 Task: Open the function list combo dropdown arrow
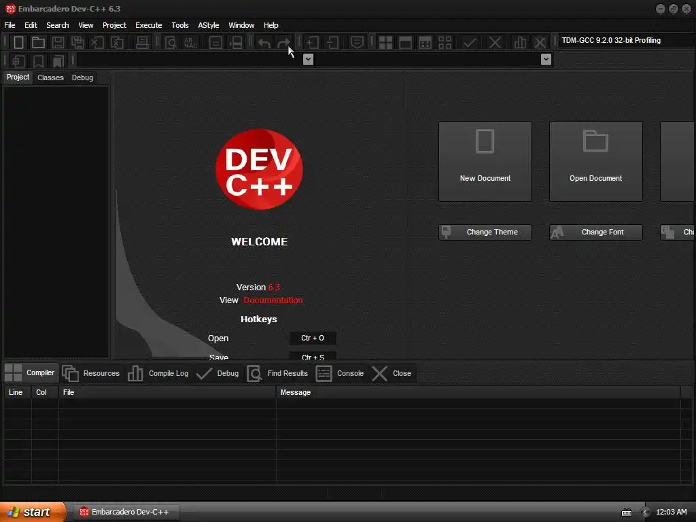click(x=546, y=59)
